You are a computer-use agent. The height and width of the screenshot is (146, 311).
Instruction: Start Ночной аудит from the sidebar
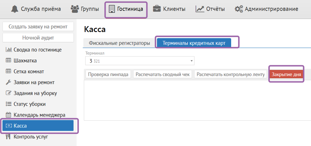point(38,38)
